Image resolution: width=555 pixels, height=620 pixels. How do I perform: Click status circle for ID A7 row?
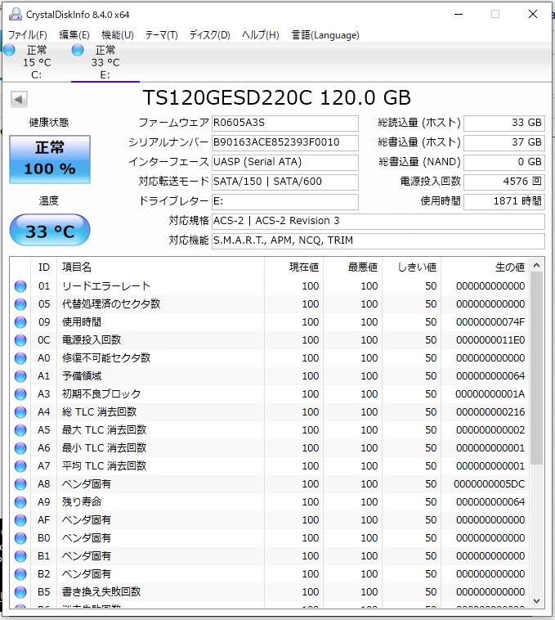point(20,466)
